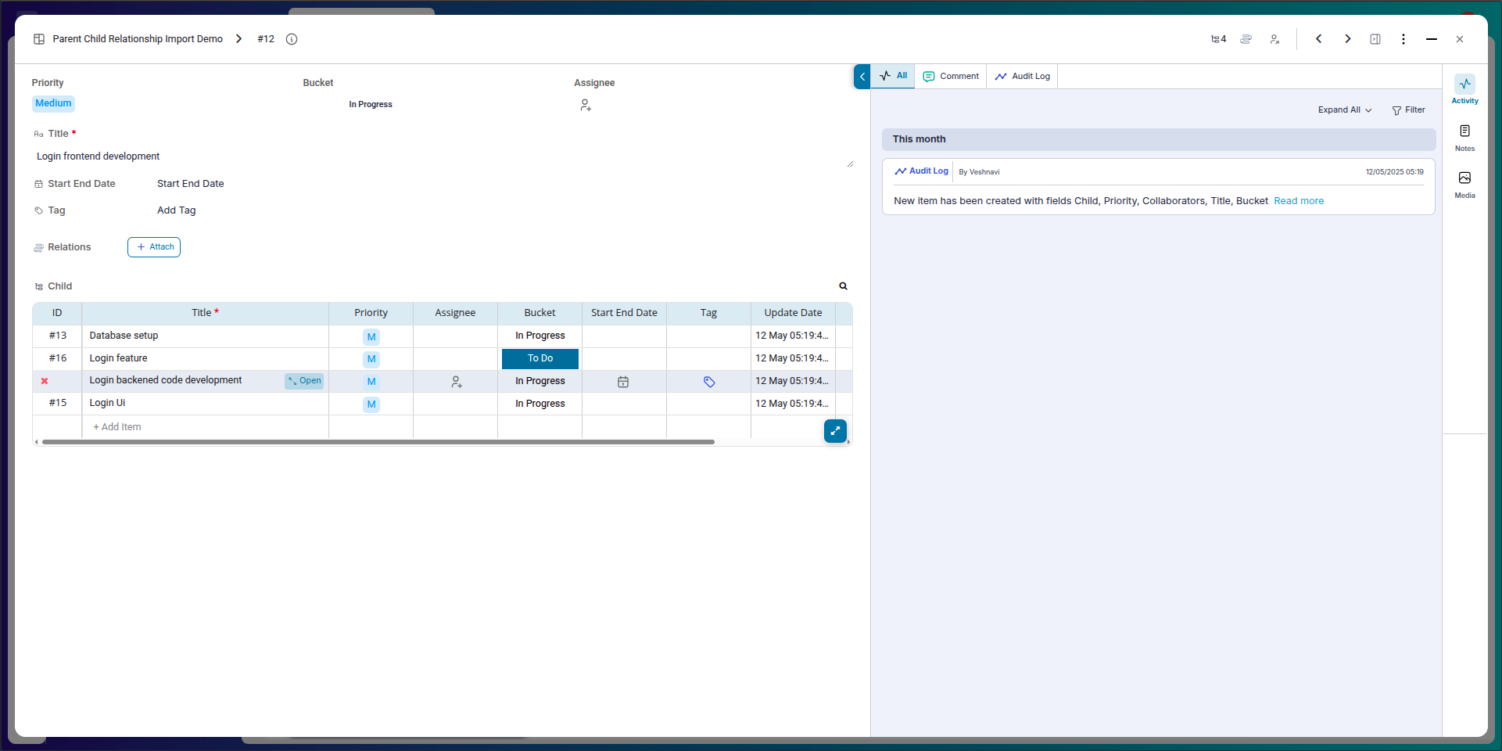
Task: Edit the Login frontend development title field
Action: point(443,157)
